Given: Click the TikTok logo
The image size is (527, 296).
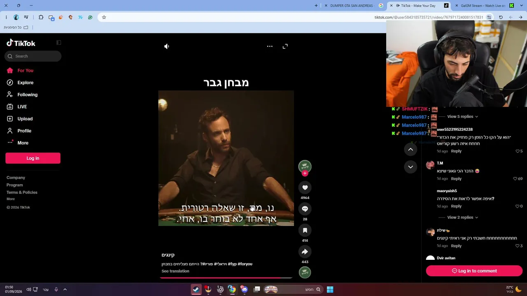Looking at the screenshot, I should [x=21, y=43].
